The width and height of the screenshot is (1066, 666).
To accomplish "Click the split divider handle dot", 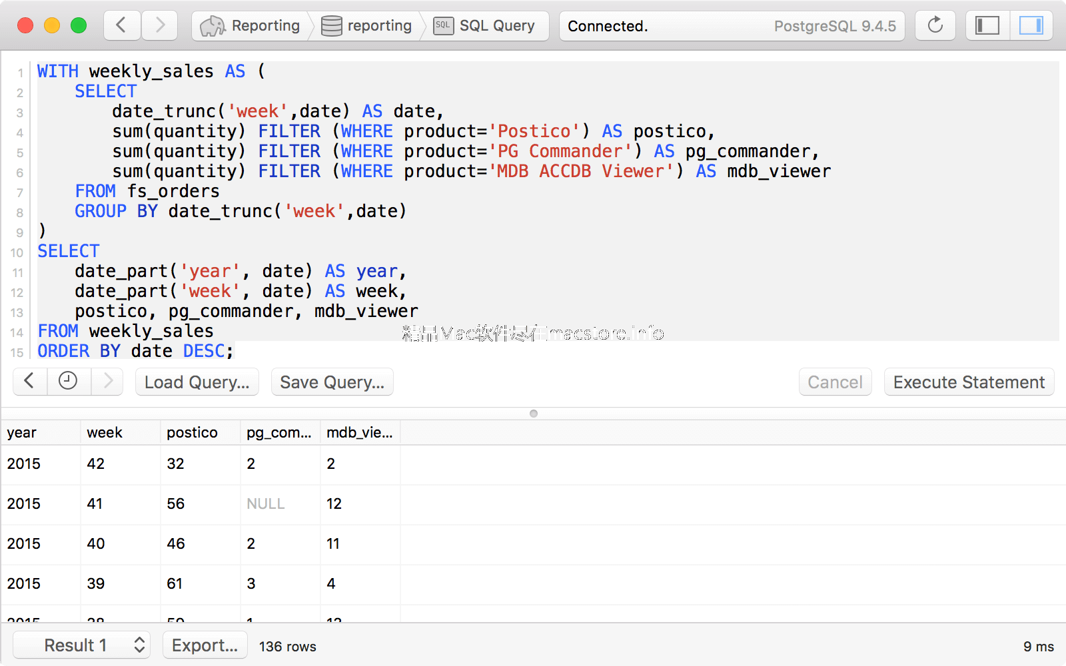I will [534, 414].
